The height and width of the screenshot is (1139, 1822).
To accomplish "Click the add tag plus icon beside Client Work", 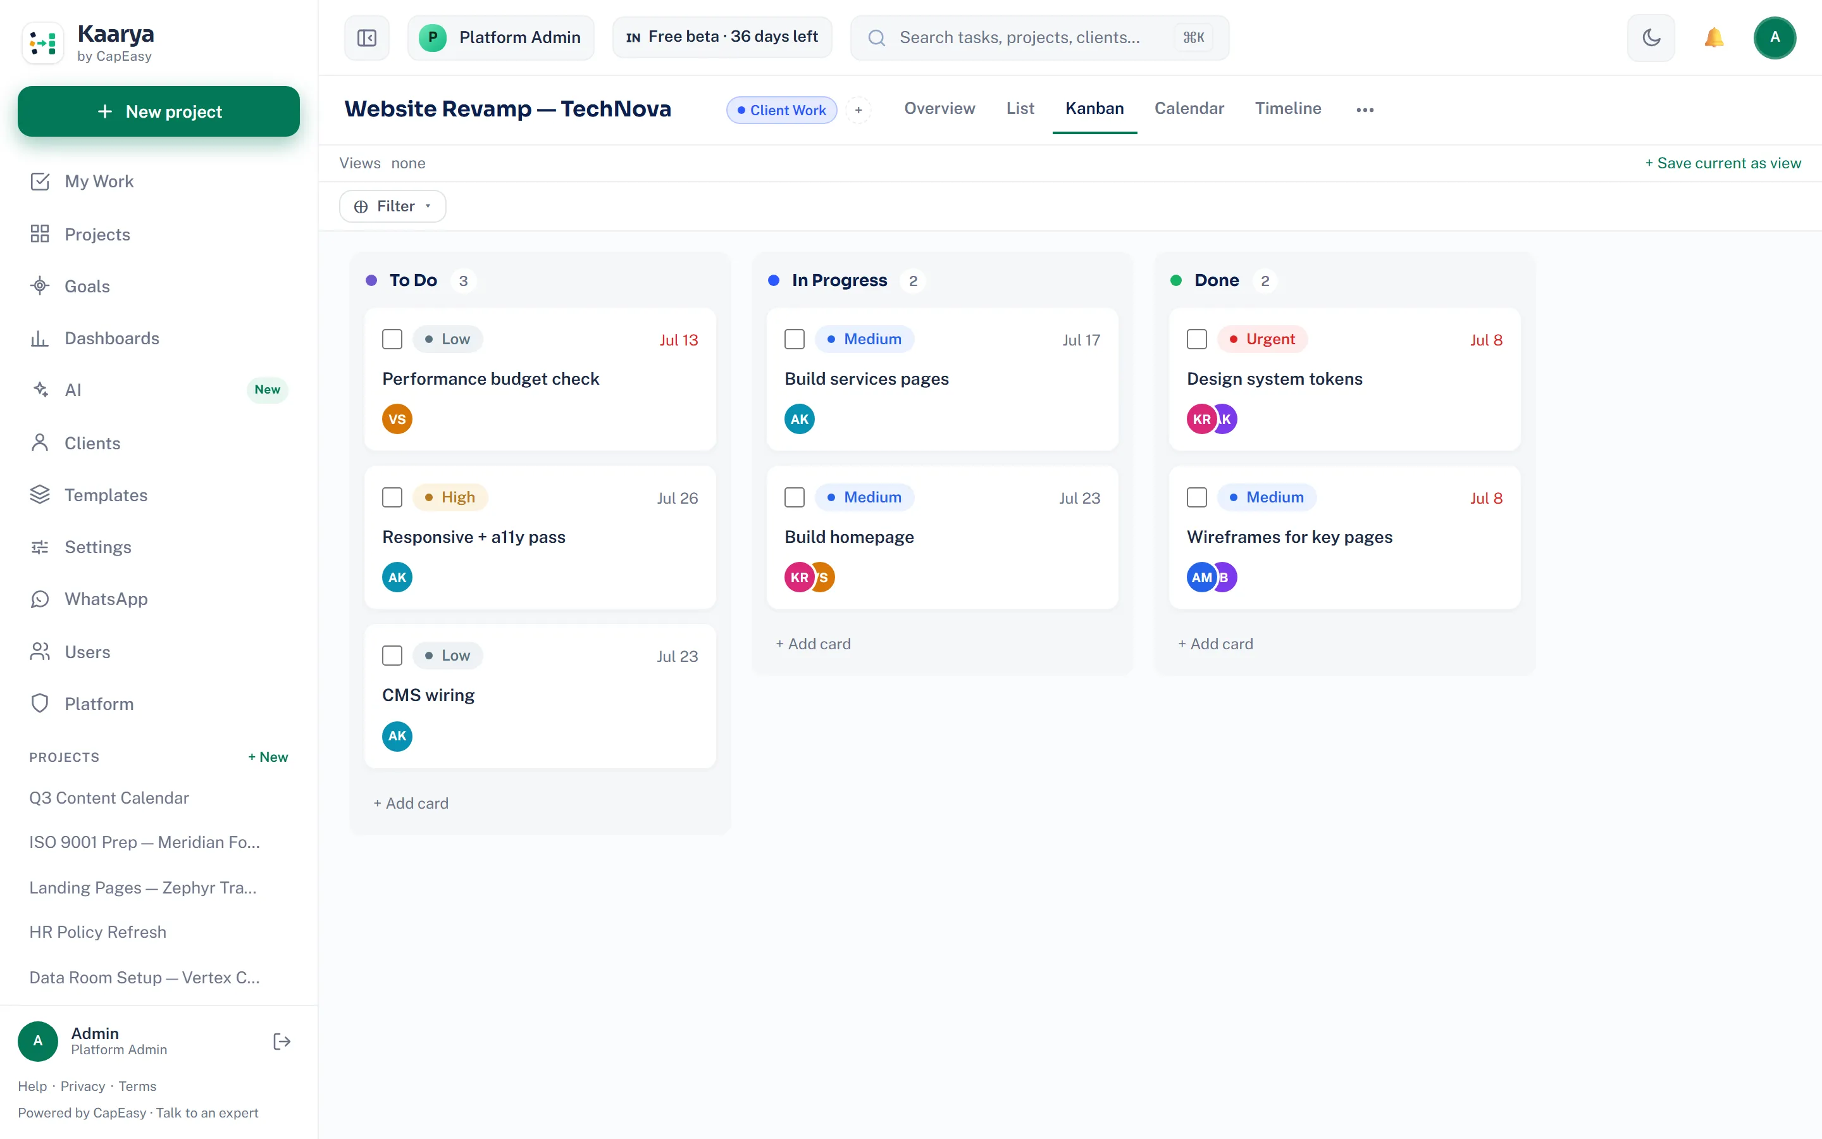I will (x=858, y=110).
